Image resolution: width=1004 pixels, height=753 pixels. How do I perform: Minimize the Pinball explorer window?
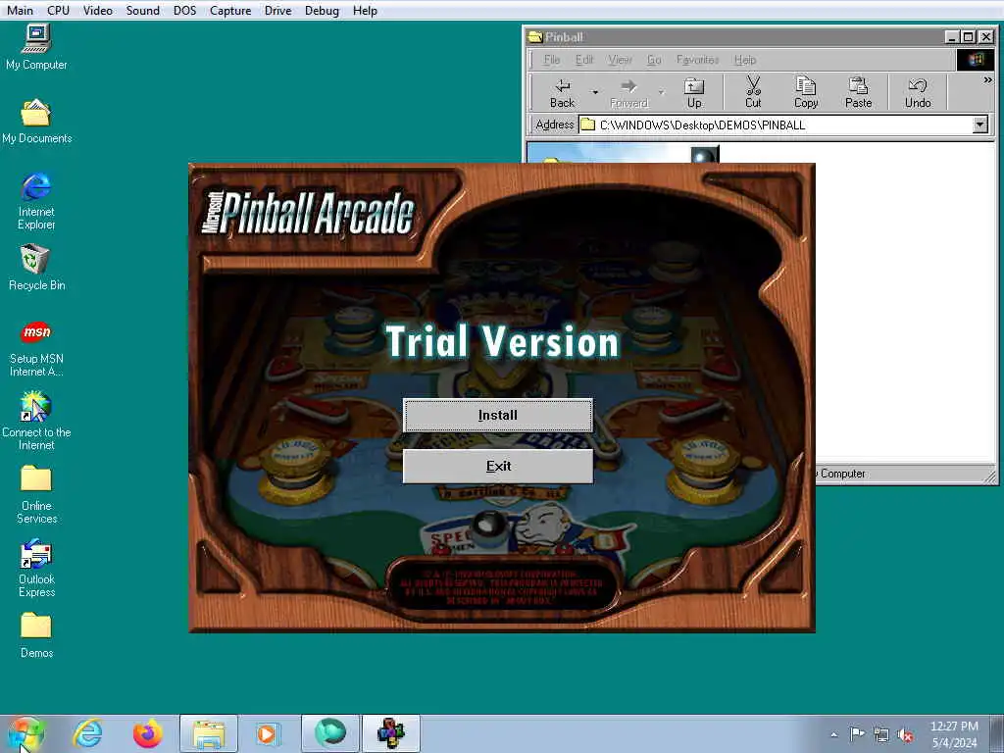[x=952, y=37]
